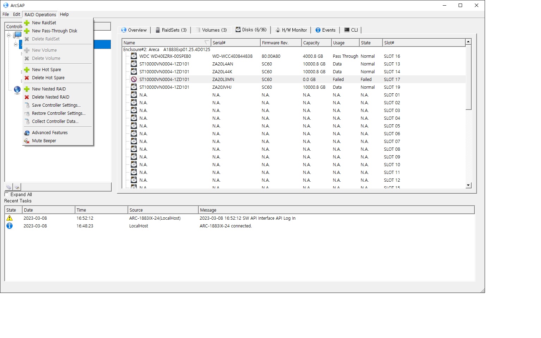Click the disk list vertical scrollbar thumb
The image size is (541, 338).
468,77
